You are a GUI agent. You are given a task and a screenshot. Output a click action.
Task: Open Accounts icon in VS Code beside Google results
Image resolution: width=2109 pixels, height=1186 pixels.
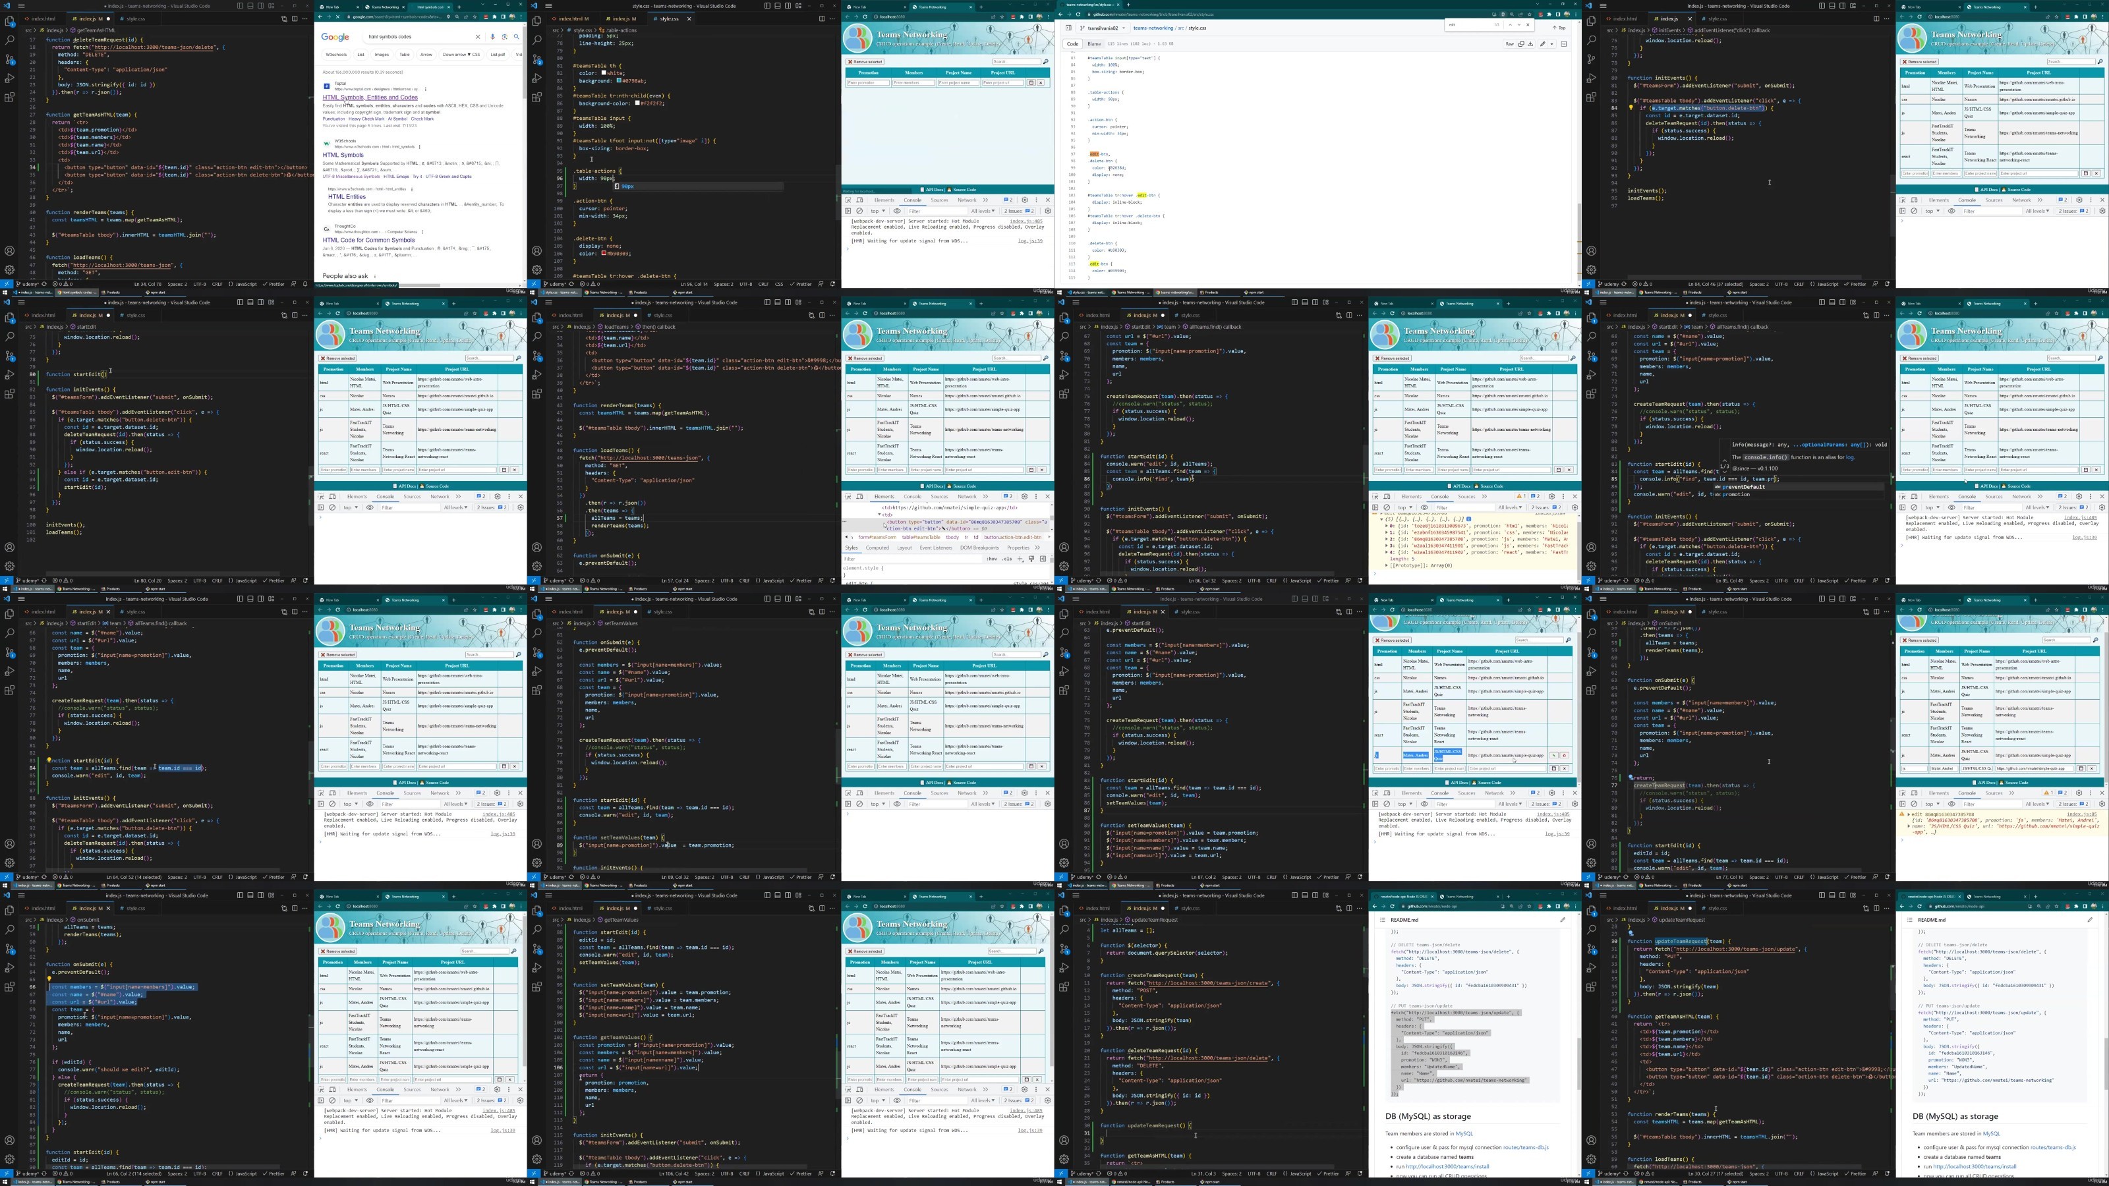click(x=10, y=250)
